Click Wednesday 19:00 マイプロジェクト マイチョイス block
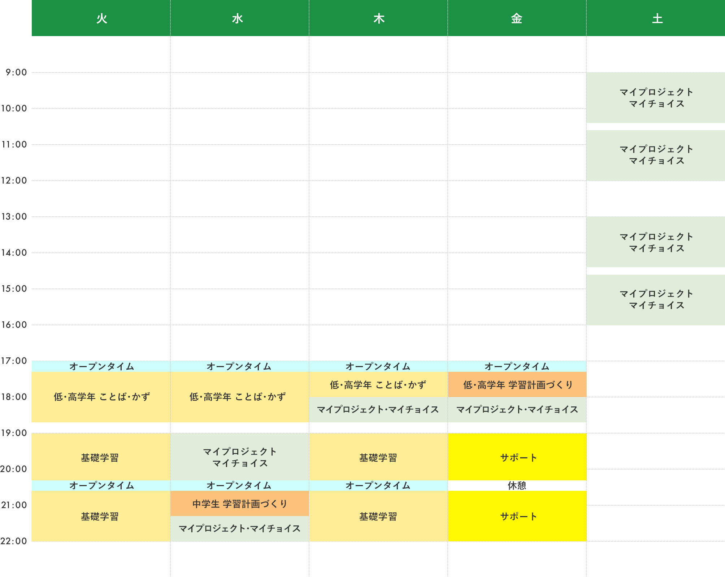This screenshot has width=725, height=577. coord(240,457)
